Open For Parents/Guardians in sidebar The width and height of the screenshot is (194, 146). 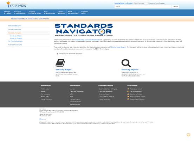tap(15, 41)
